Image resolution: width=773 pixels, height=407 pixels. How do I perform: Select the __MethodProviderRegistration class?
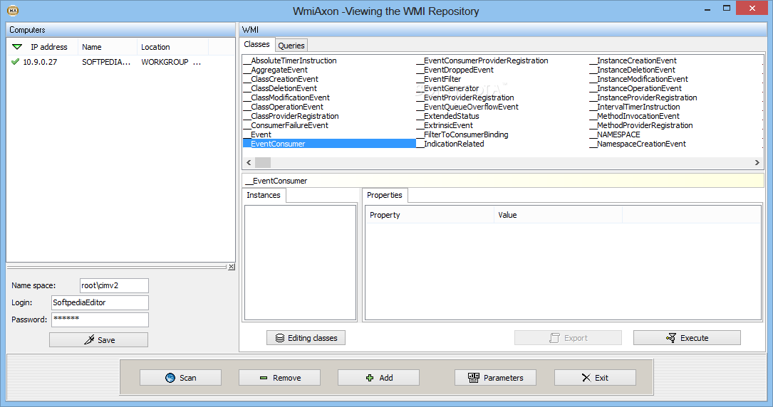(641, 125)
